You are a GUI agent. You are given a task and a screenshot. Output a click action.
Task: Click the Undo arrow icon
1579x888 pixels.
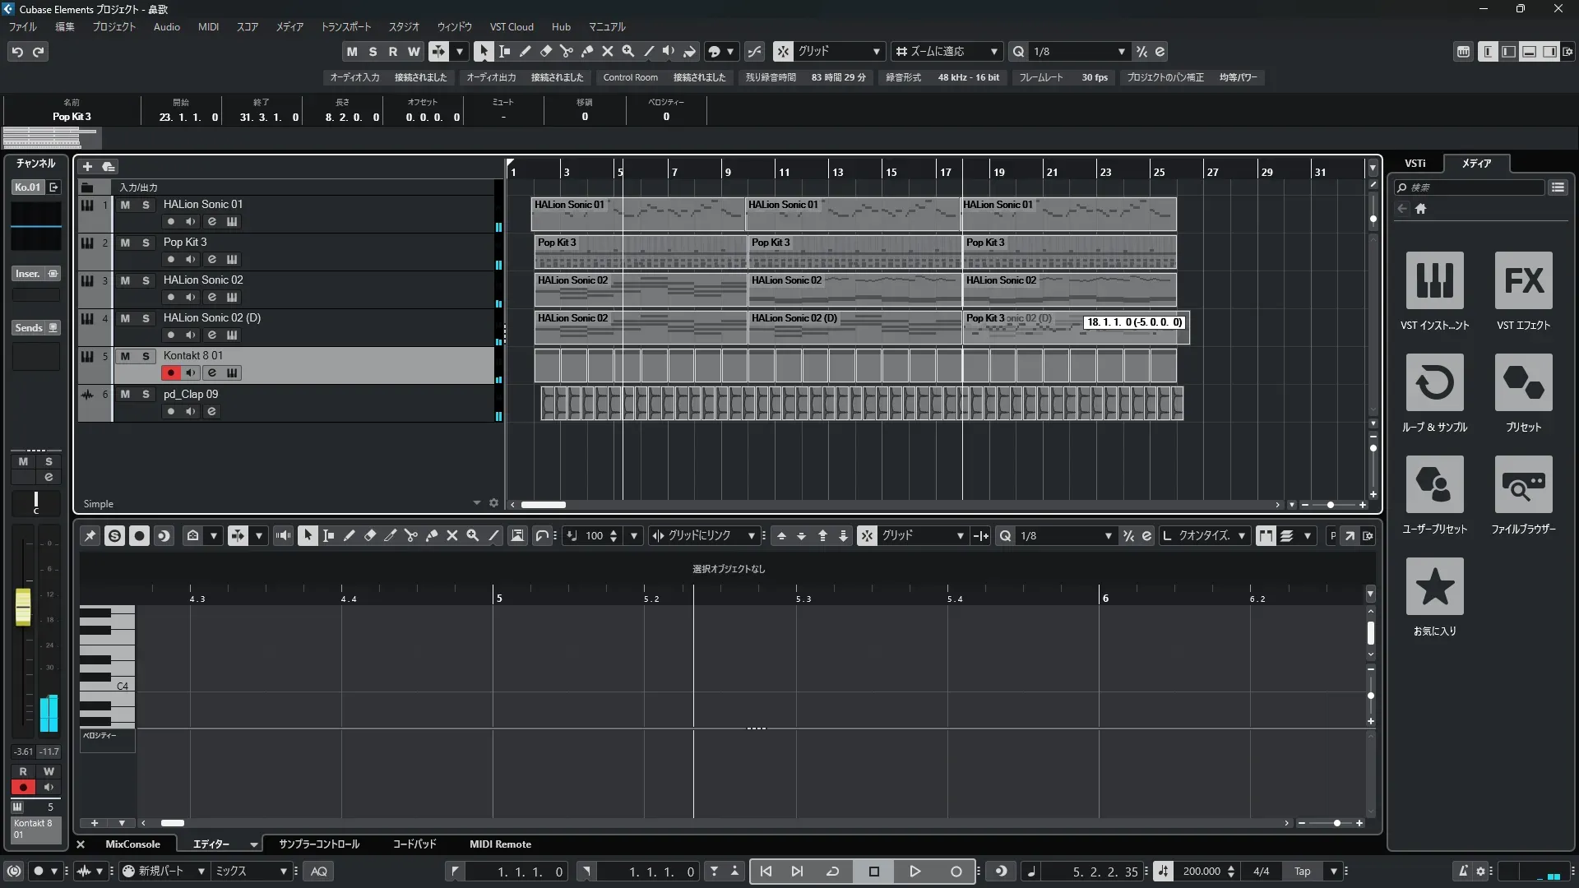point(17,52)
